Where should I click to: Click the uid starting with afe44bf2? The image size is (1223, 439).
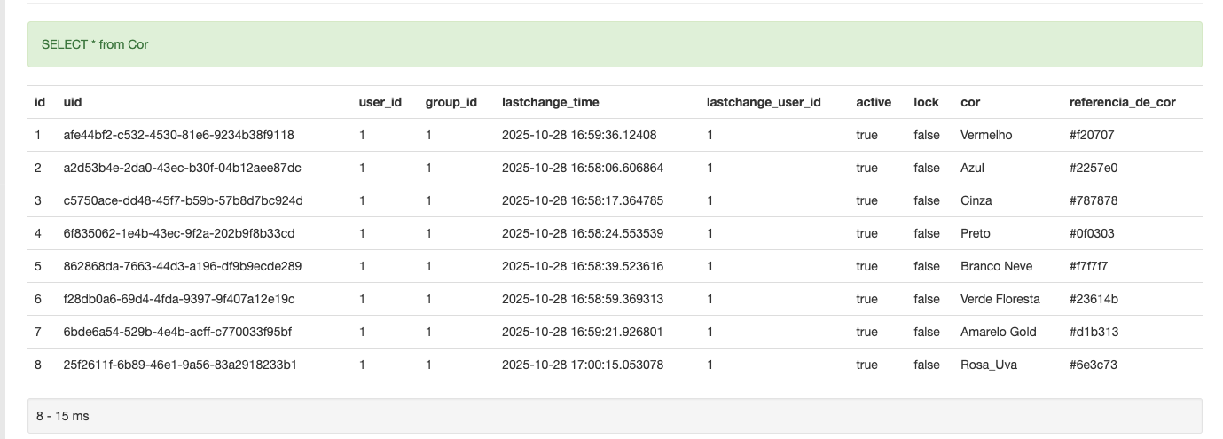(178, 135)
